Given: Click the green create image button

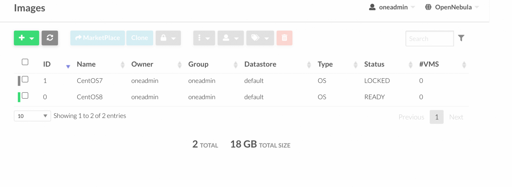Looking at the screenshot, I should pos(22,38).
